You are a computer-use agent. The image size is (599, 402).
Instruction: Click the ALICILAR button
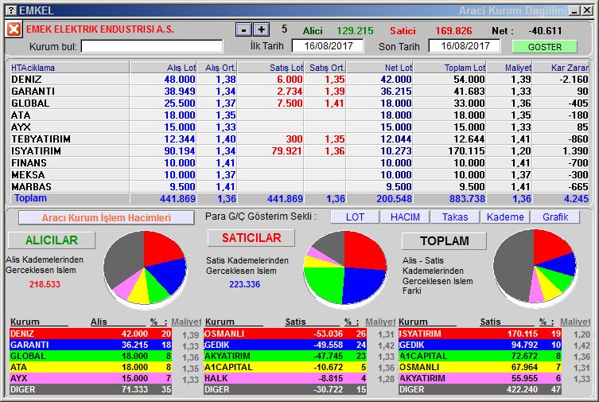52,240
